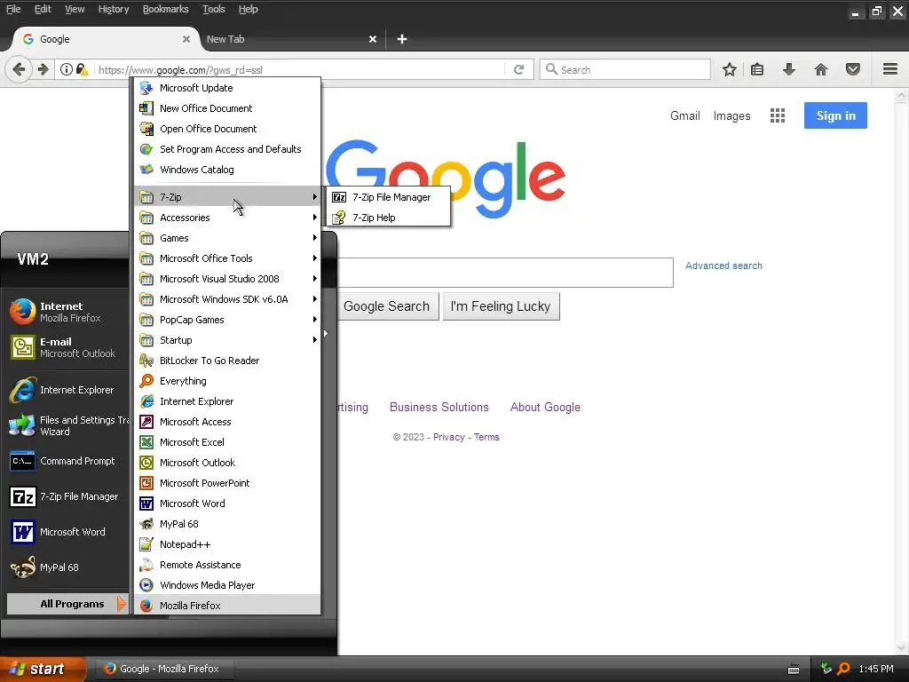
Task: Open Firefox hamburger menu
Action: (890, 69)
